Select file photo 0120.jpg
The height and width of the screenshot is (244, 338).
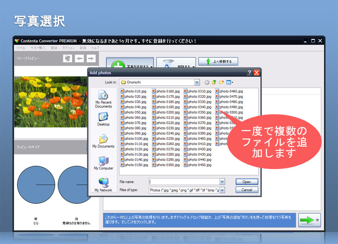click(x=134, y=149)
